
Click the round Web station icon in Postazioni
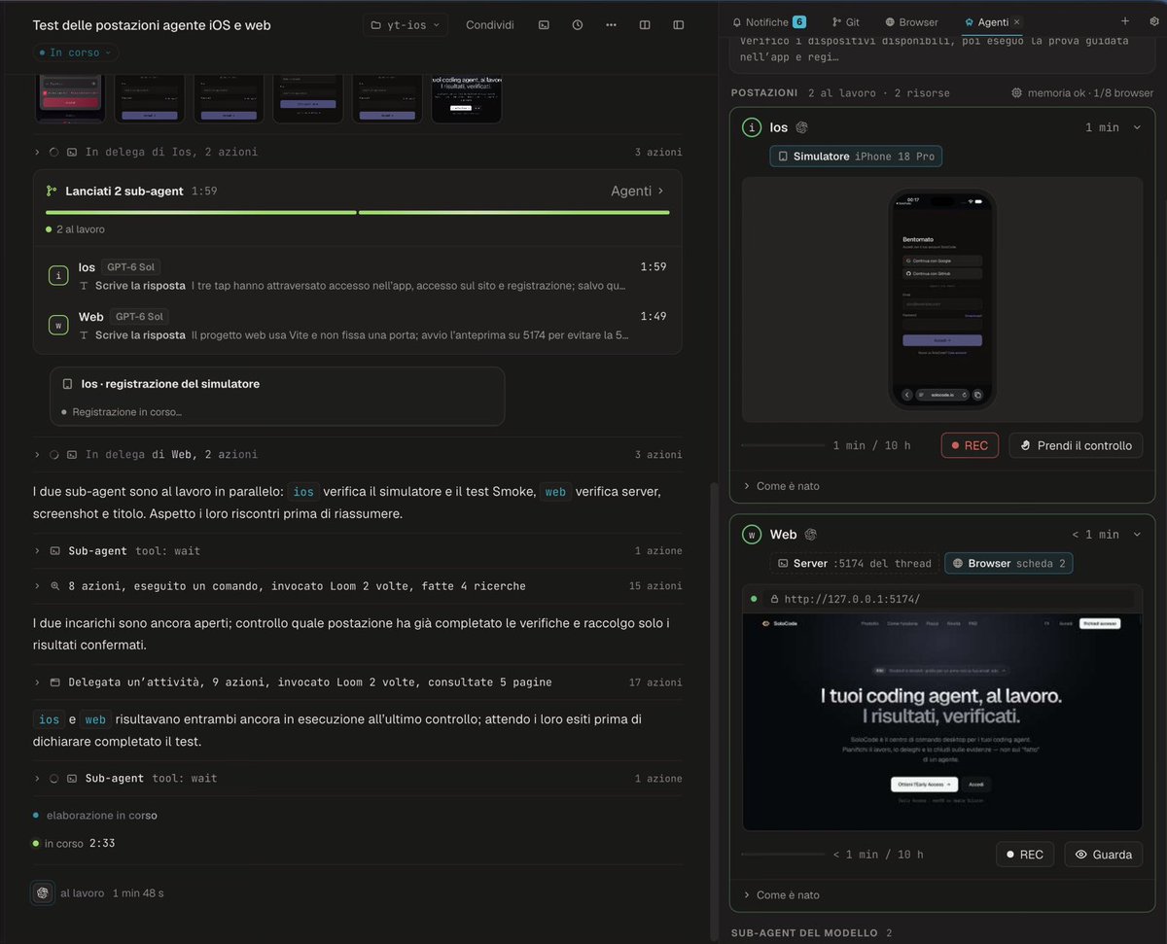coord(752,535)
